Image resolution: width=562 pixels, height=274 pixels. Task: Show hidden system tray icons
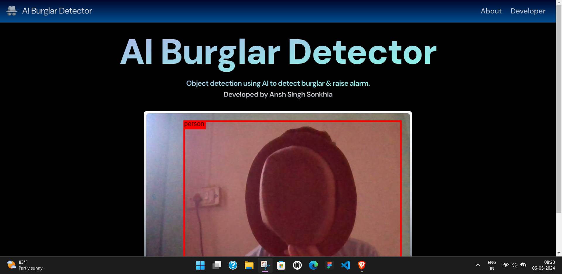pyautogui.click(x=478, y=265)
